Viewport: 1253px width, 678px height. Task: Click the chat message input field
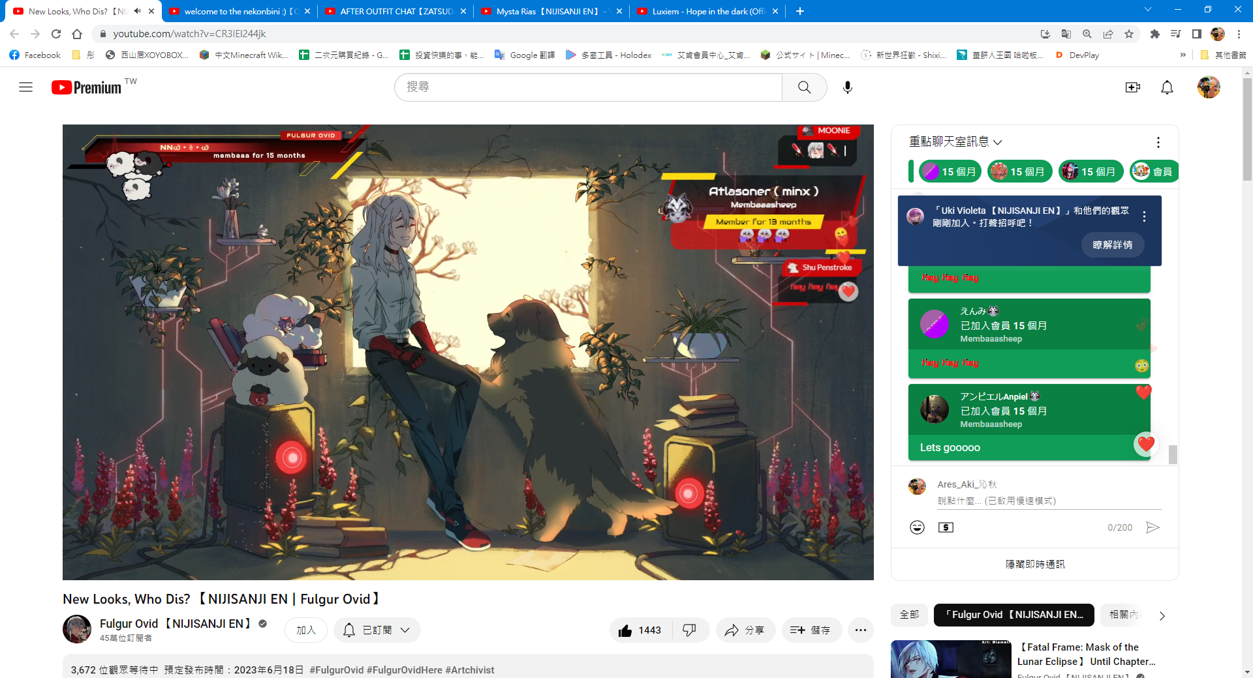click(1049, 501)
